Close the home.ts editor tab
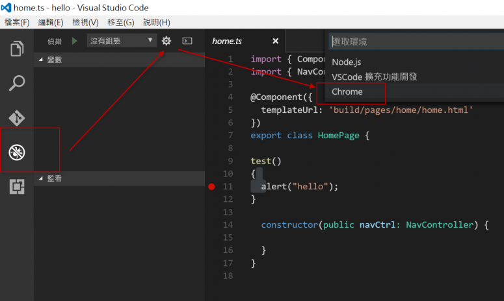The height and width of the screenshot is (301, 504). tap(275, 41)
